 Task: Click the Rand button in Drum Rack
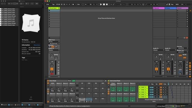70,81
